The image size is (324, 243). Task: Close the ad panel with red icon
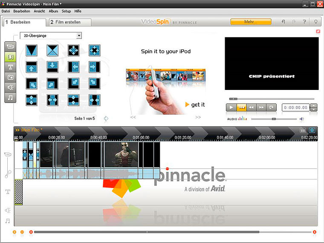(x=318, y=31)
